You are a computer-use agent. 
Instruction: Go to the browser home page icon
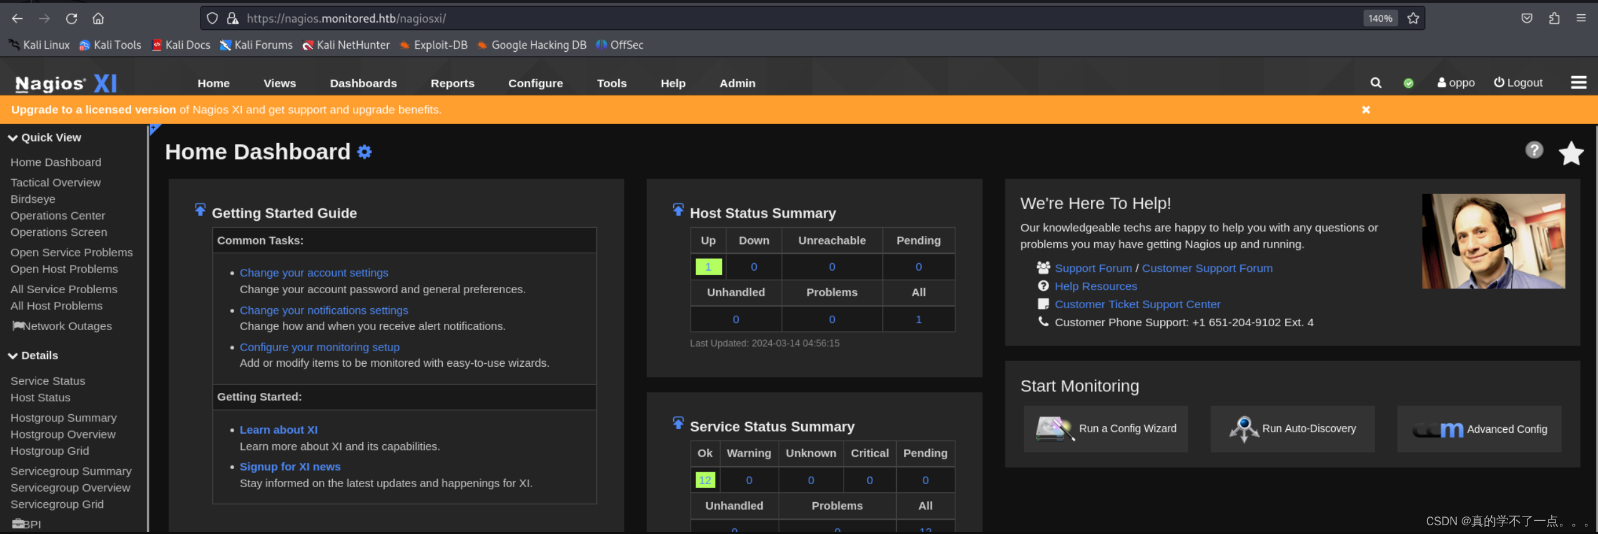coord(98,19)
